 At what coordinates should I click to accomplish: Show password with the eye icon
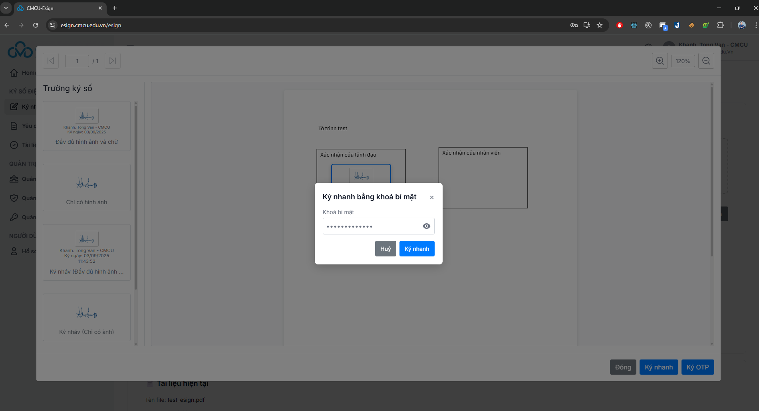click(426, 226)
